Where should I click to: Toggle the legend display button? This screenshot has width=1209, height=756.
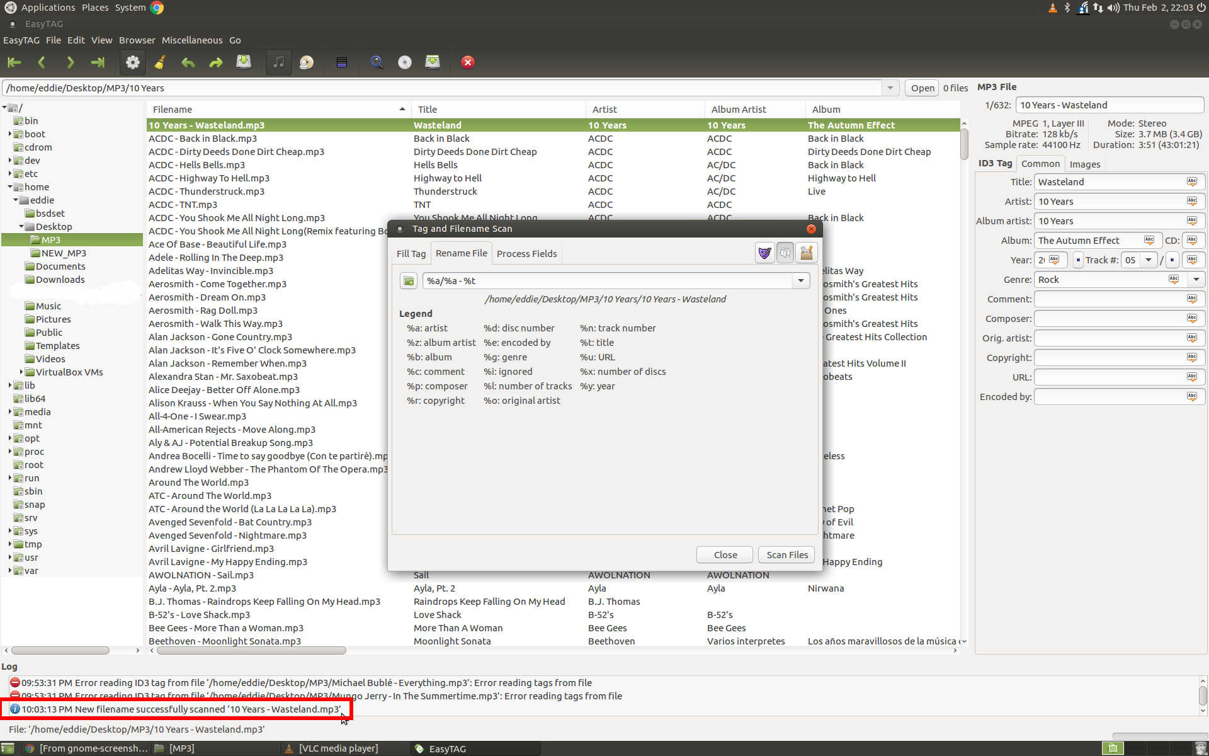coord(785,253)
